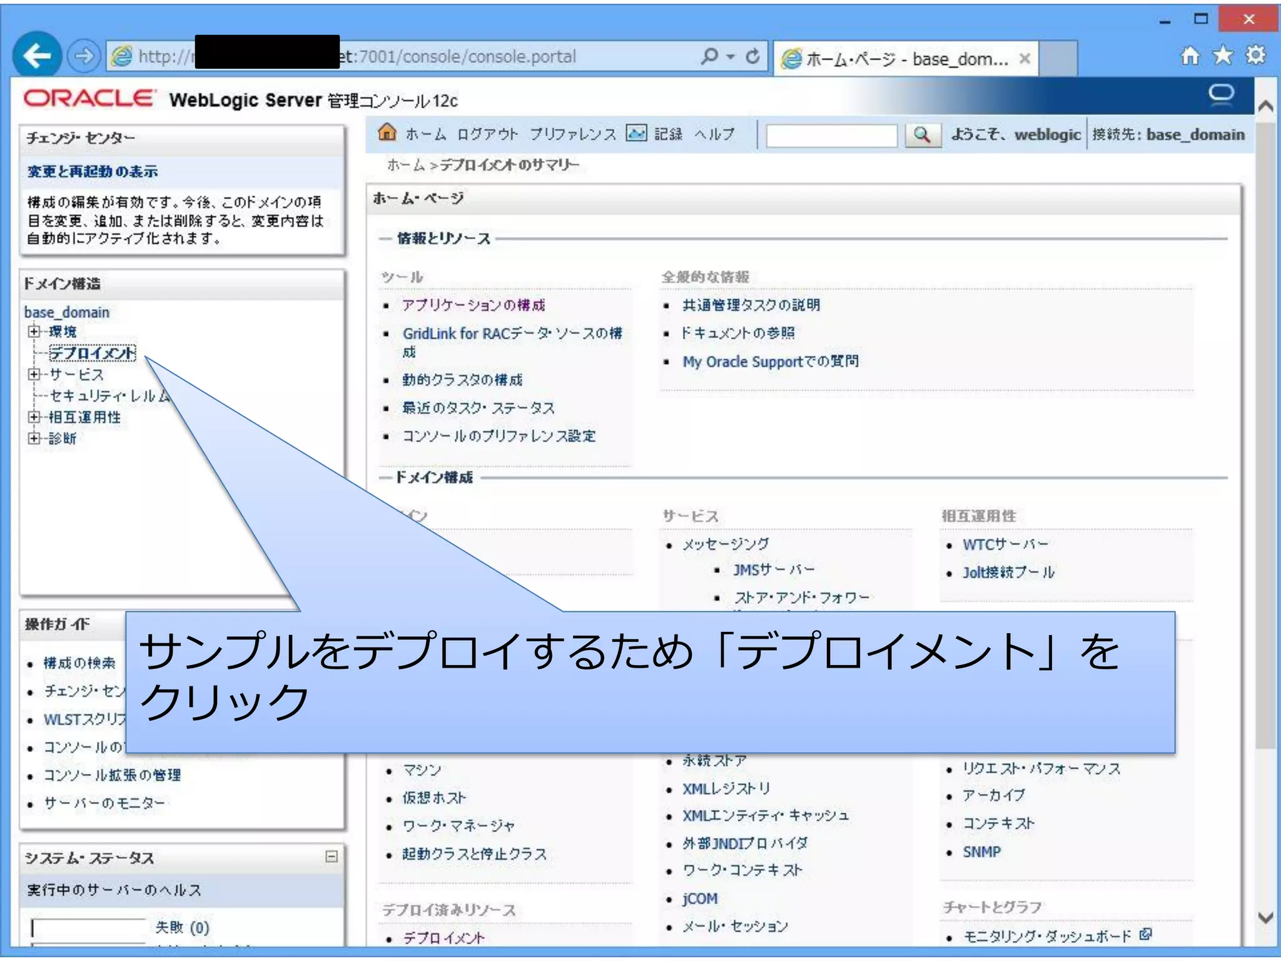Image resolution: width=1281 pixels, height=961 pixels.
Task: Click the browser forward arrow button
Action: tap(84, 56)
